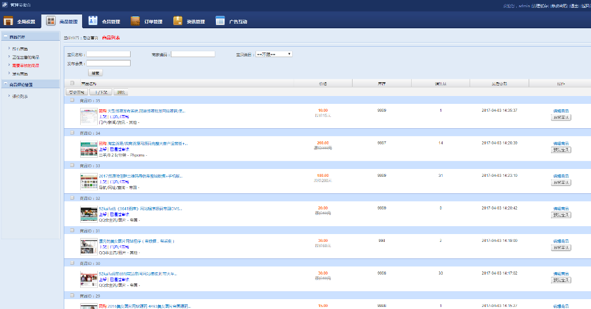591x309 pixels.
Task: Open thumbnail image of product ID 35
Action: (x=88, y=117)
